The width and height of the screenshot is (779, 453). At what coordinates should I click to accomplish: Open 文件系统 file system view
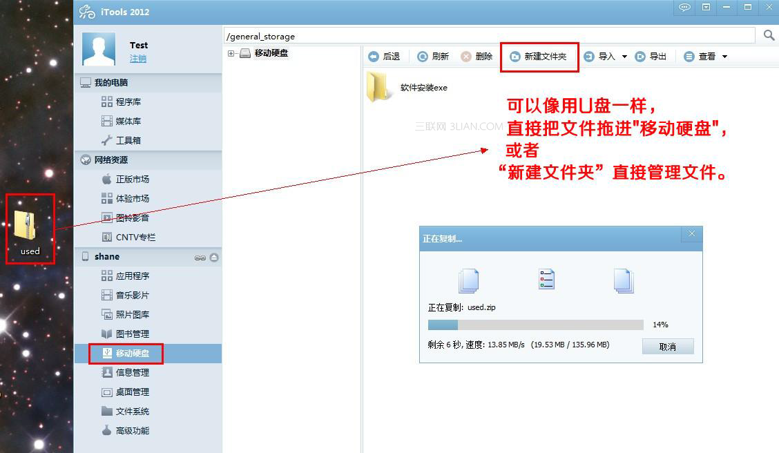[x=128, y=410]
